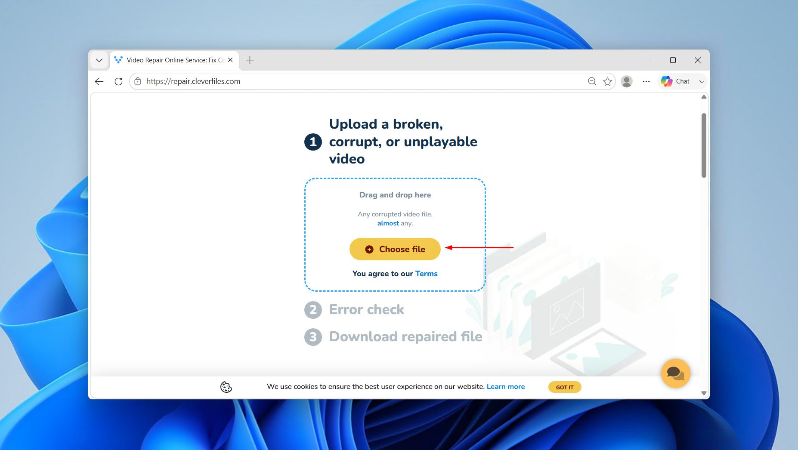Expand the tab list chevron
This screenshot has width=798, height=450.
click(99, 60)
